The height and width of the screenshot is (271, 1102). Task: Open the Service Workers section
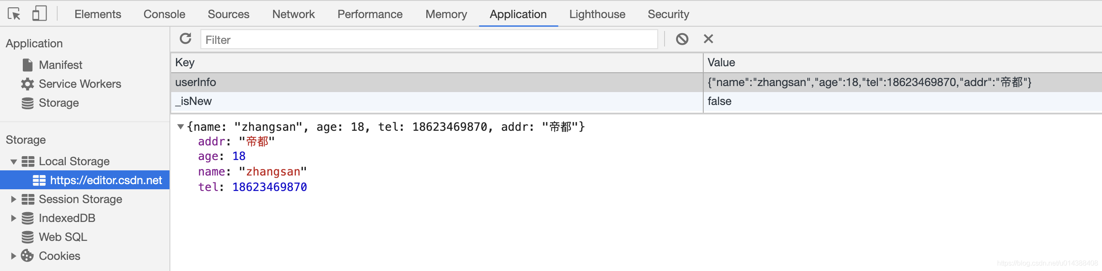pos(80,84)
